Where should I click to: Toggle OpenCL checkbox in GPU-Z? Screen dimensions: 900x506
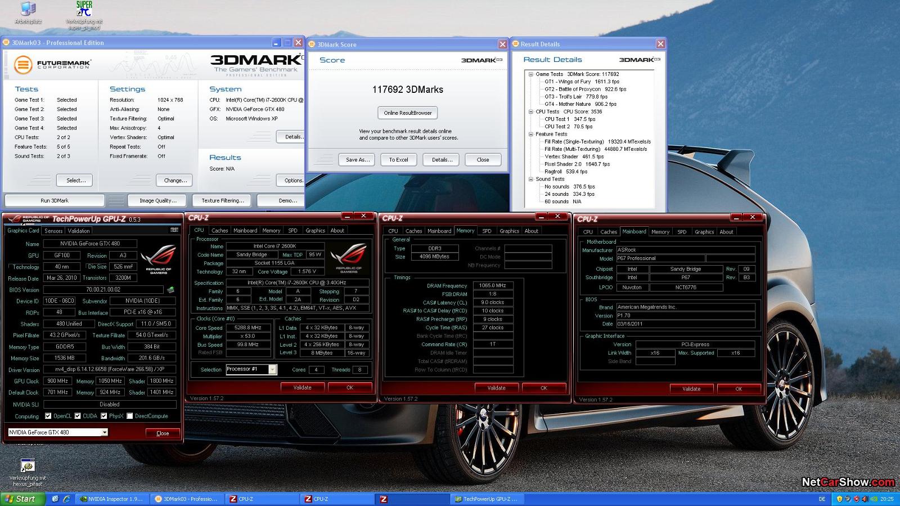[47, 416]
